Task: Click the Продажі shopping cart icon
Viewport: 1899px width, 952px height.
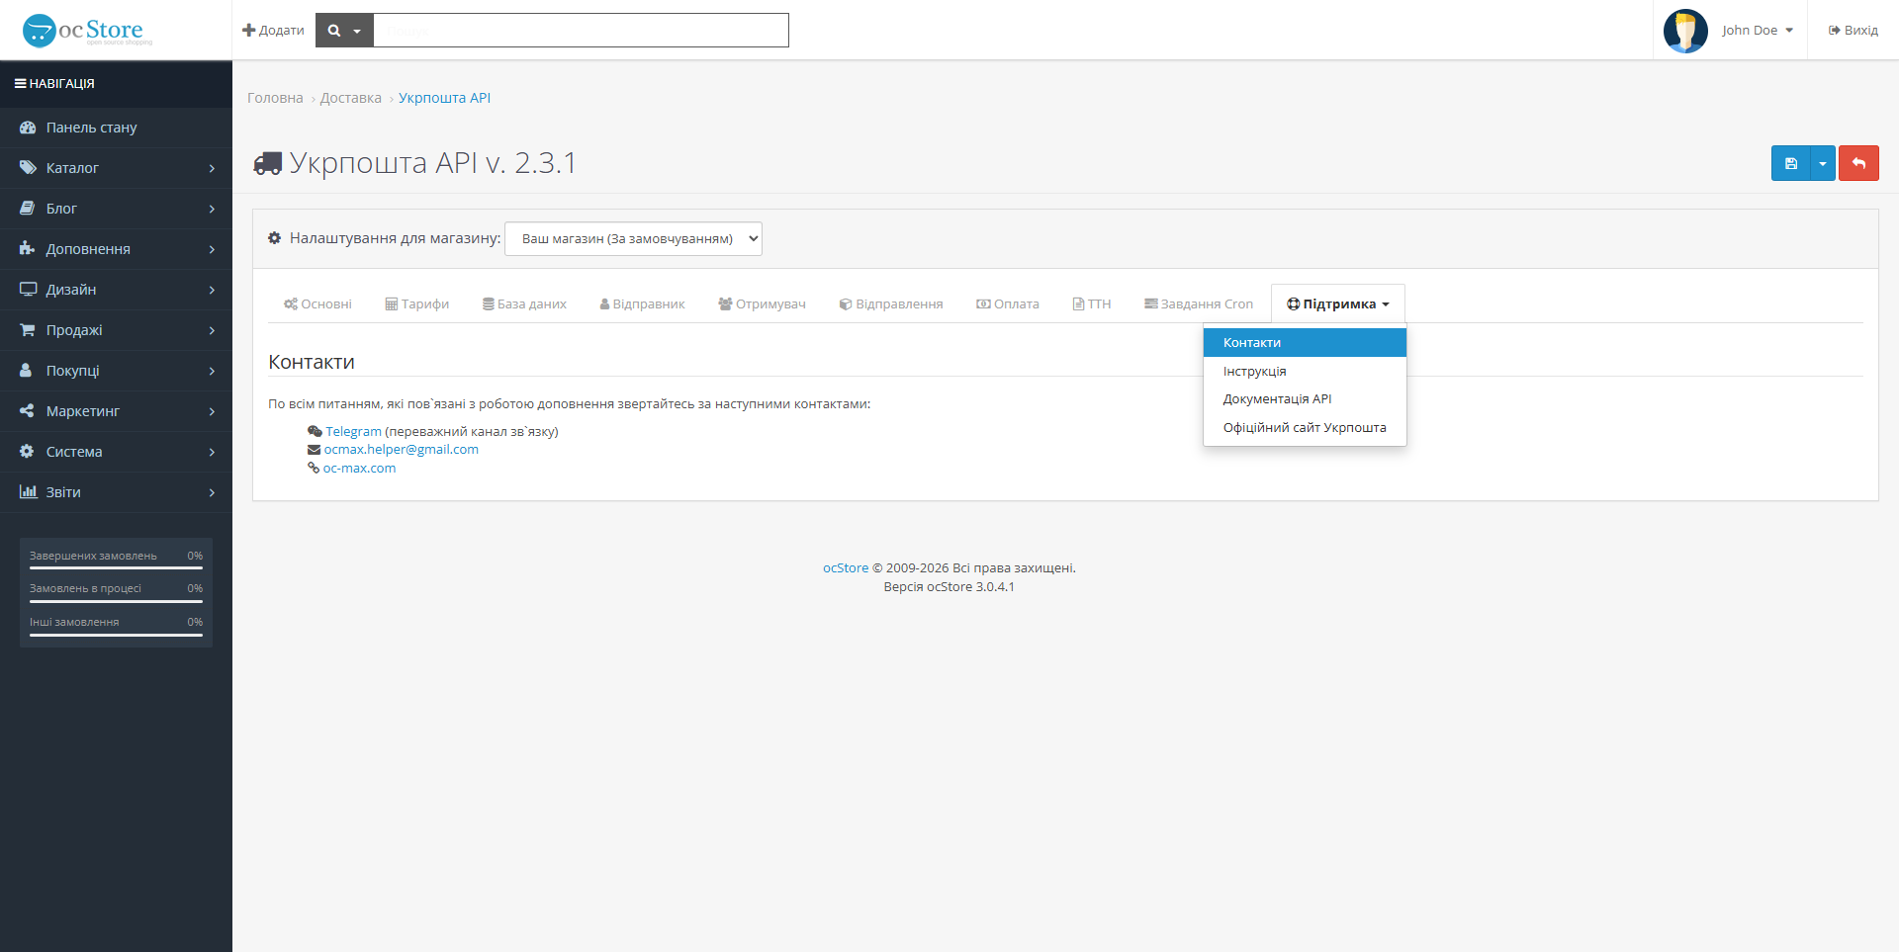Action: [x=28, y=330]
